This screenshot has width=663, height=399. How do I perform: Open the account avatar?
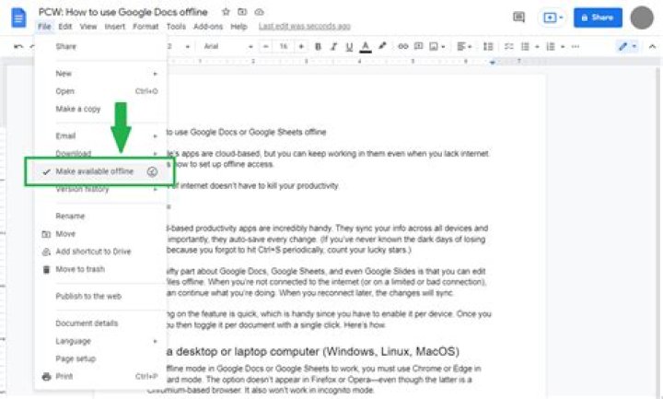click(x=642, y=18)
